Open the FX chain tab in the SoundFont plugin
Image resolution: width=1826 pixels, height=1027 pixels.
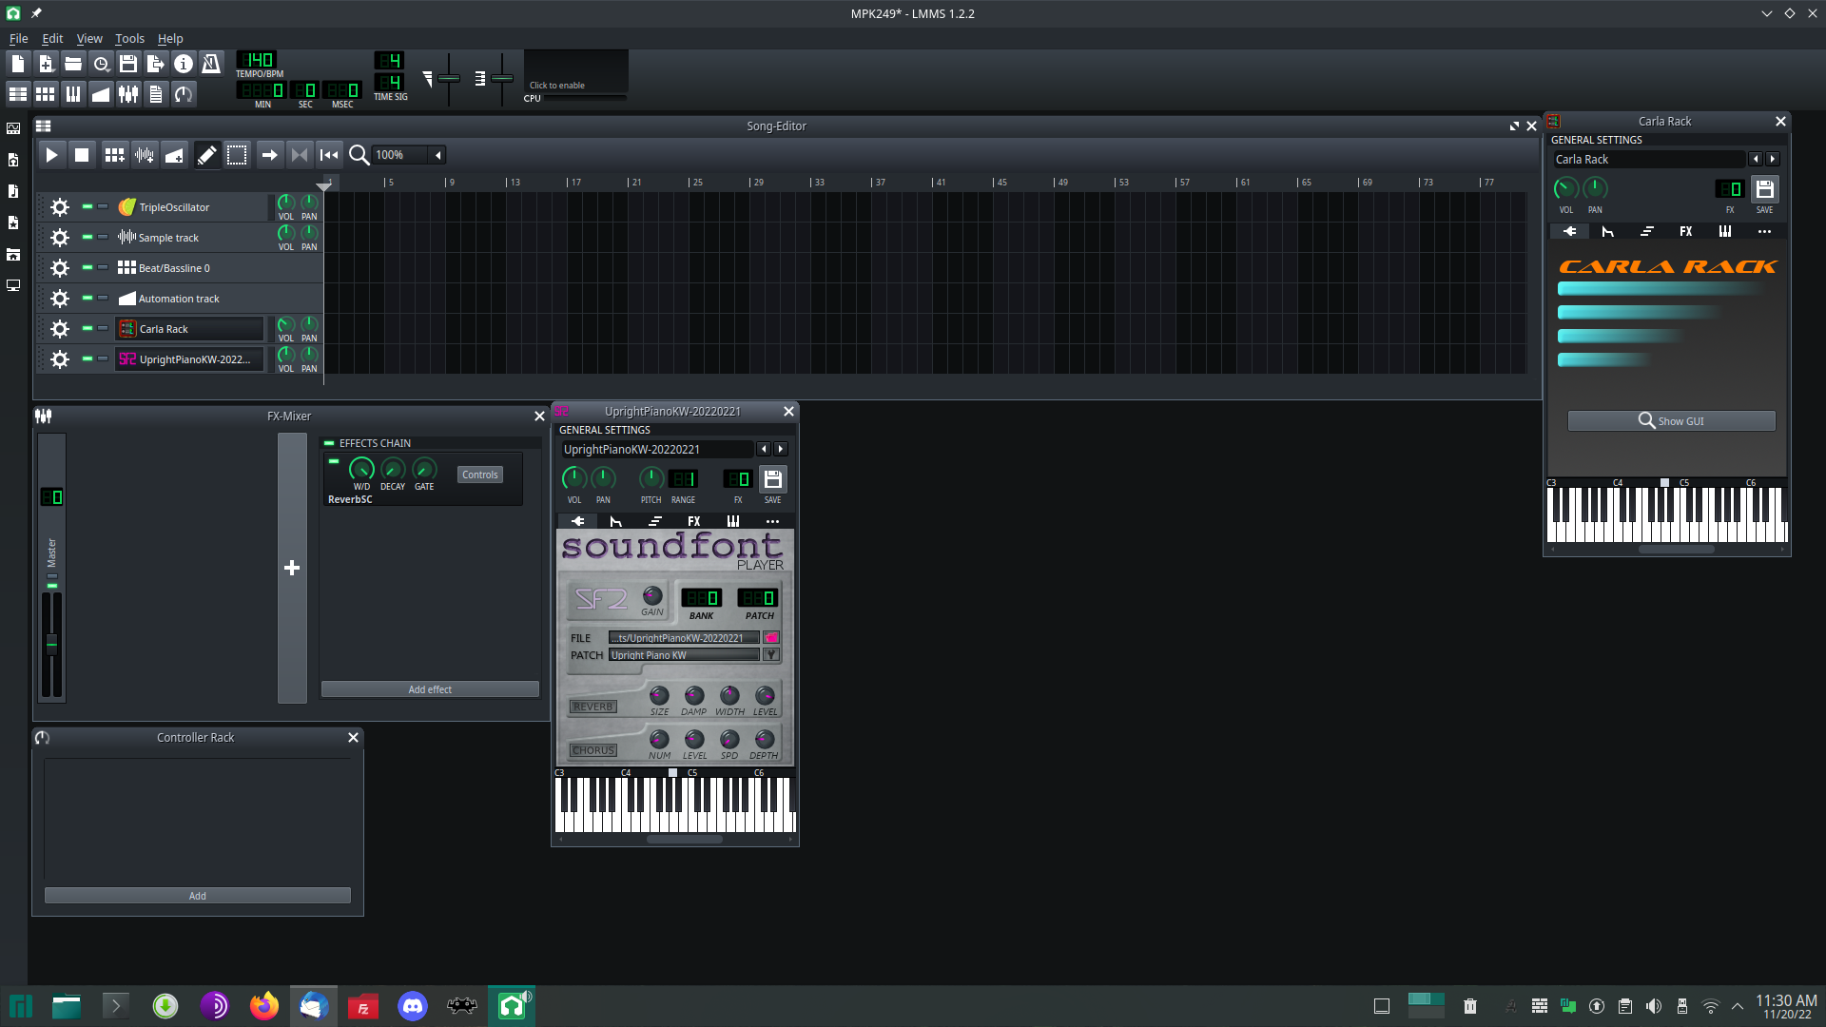(x=693, y=521)
